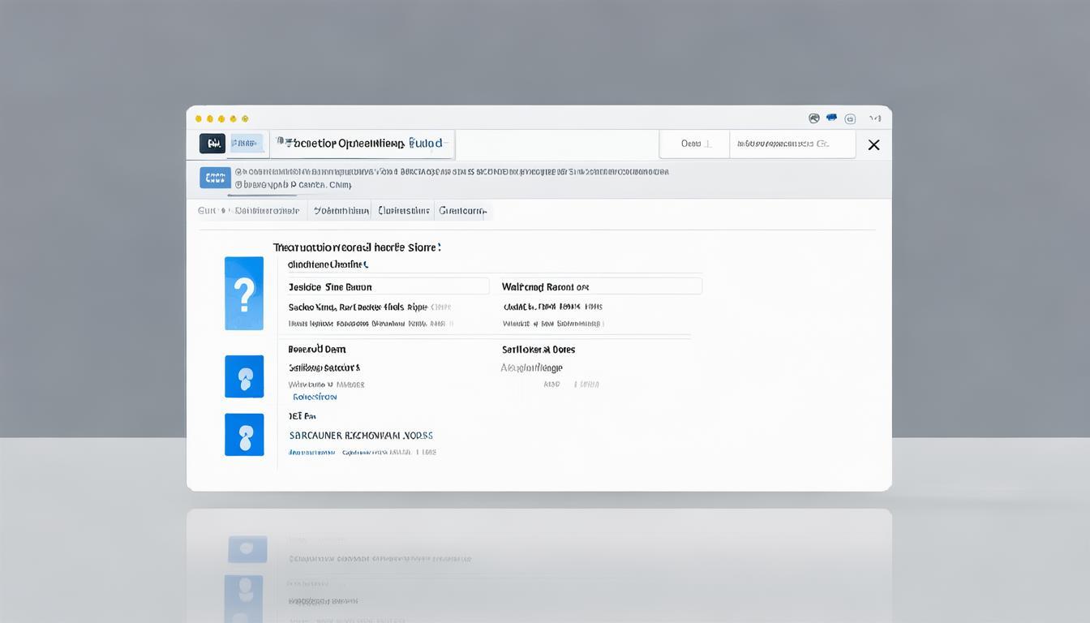Switch to the active tab ending in 'Buidod'

click(362, 144)
